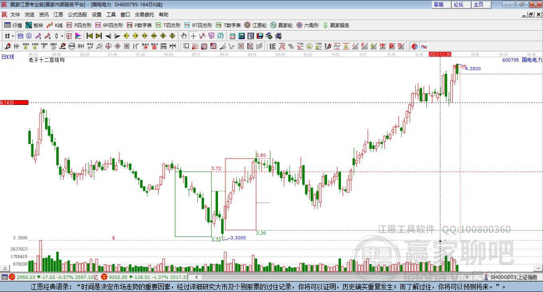Open 赢家服务 with dollar icon
This screenshot has height=292, width=543.
336,25
